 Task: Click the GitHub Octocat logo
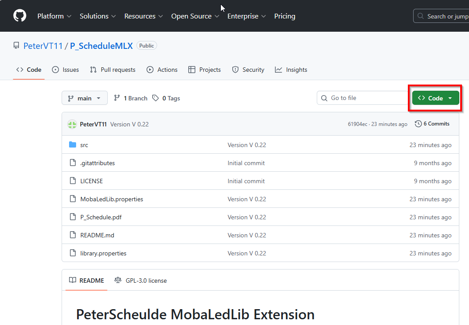[x=20, y=16]
